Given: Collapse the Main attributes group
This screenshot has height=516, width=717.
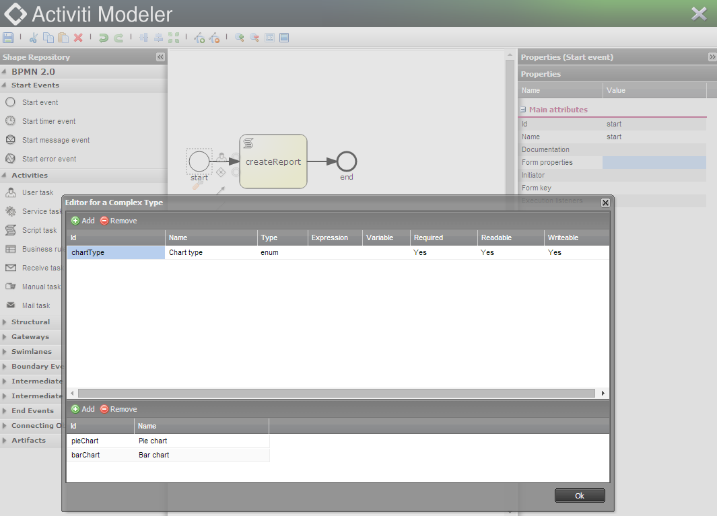Looking at the screenshot, I should point(523,110).
